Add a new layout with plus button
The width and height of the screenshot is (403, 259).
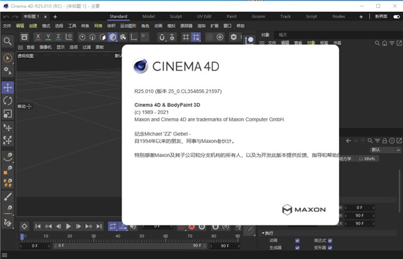click(x=361, y=17)
